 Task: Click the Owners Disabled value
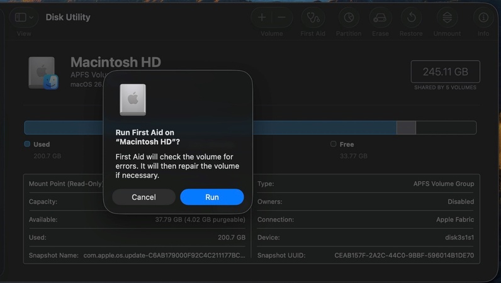pos(461,201)
